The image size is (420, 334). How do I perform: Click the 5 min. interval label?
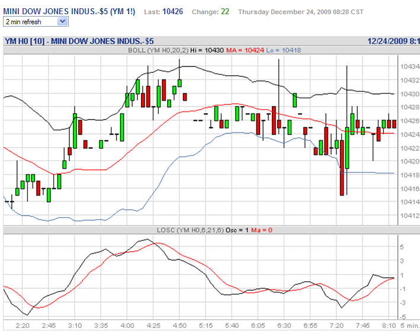(410, 326)
